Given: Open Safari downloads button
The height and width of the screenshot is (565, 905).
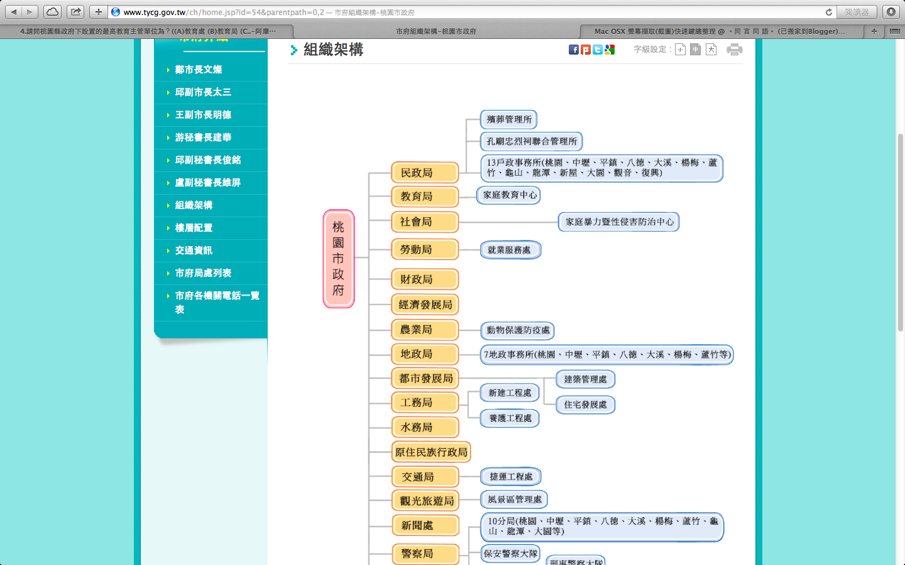Looking at the screenshot, I should click(x=891, y=12).
